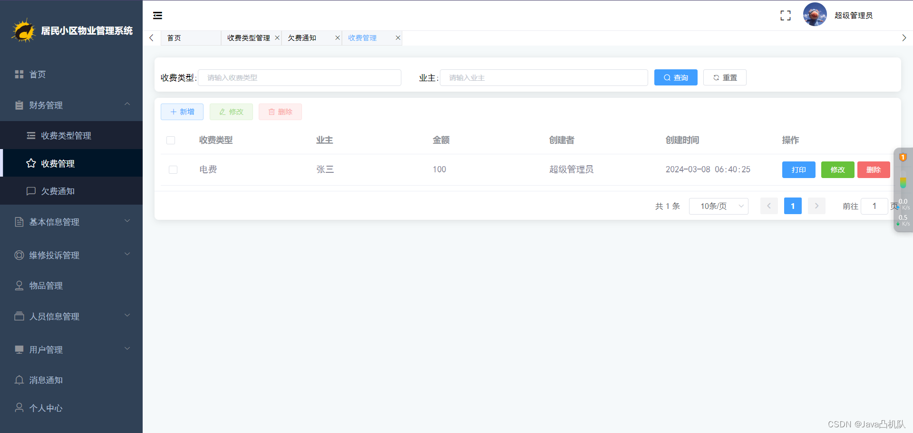
Task: Expand the 用户管理 menu chevron
Action: pyautogui.click(x=127, y=348)
